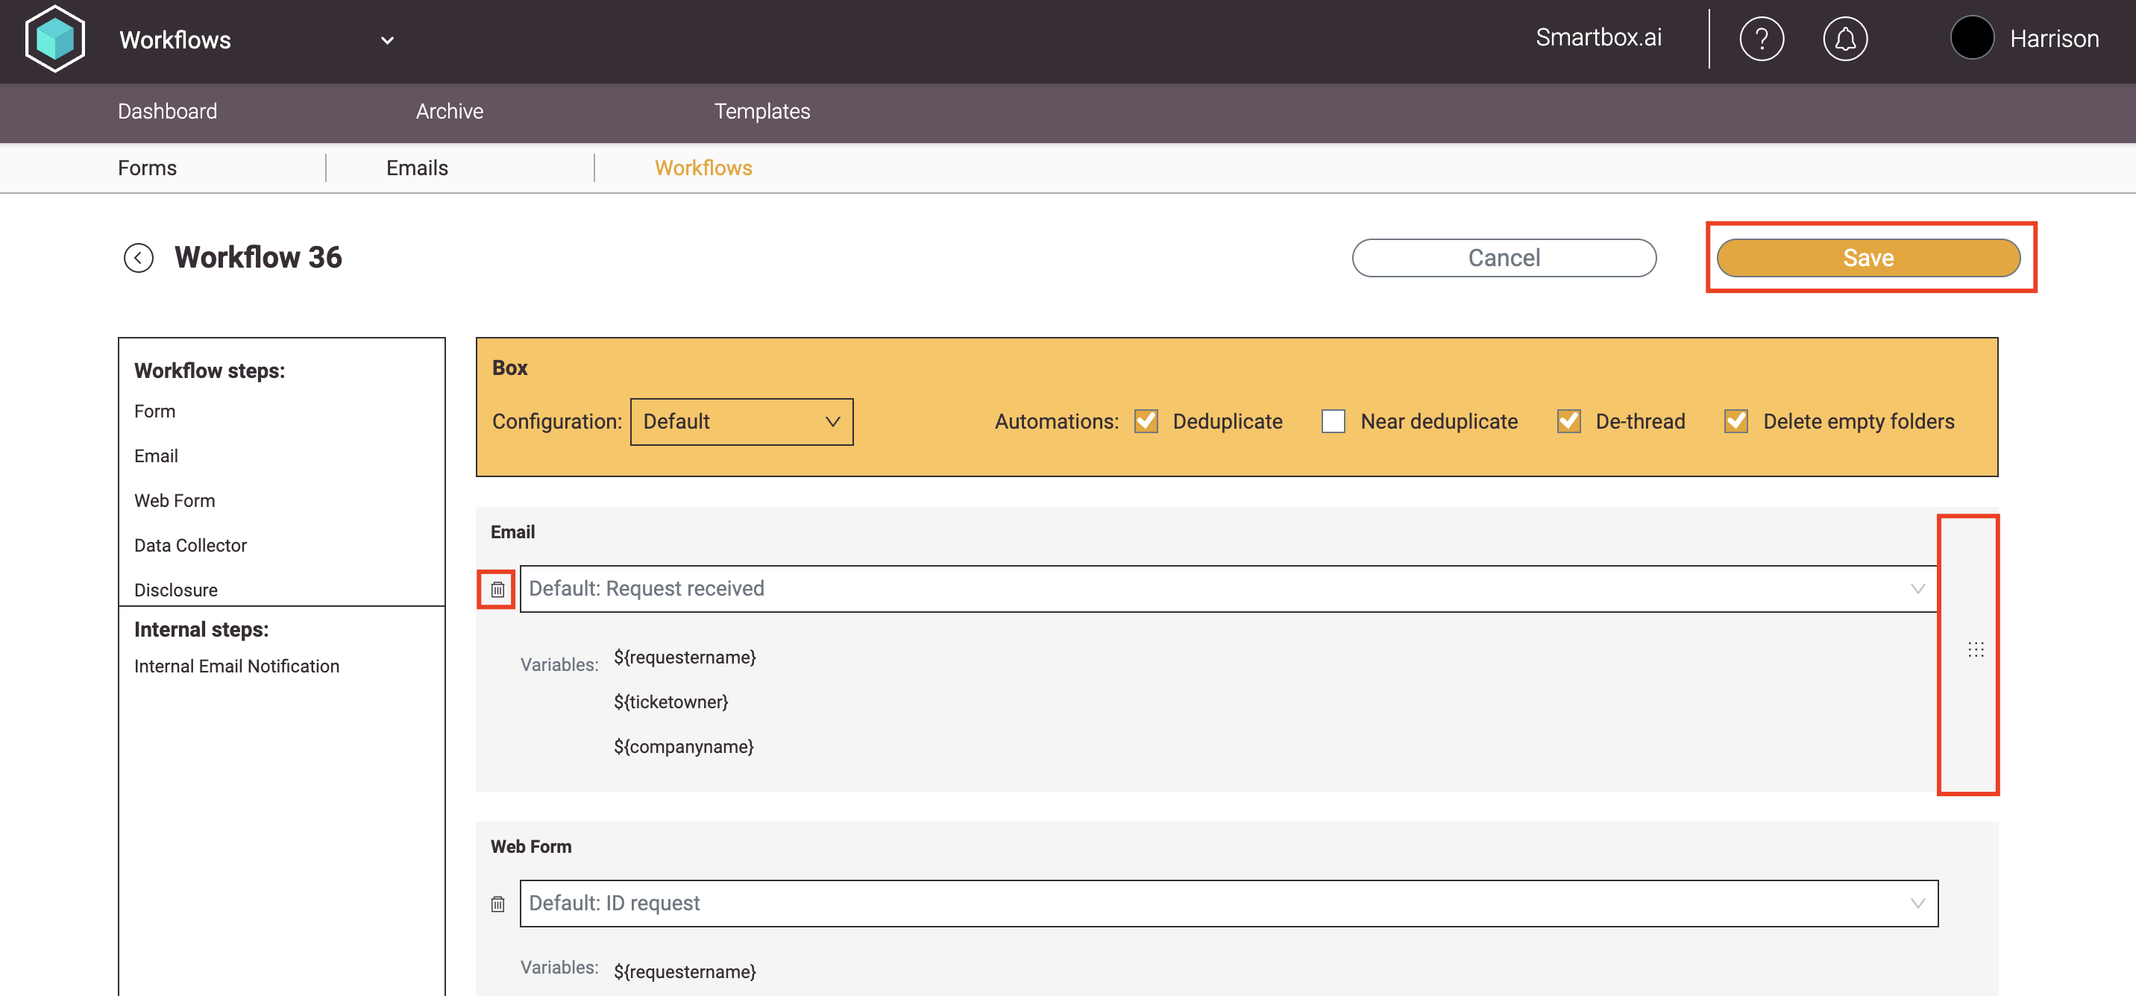Viewport: 2136px width, 996px height.
Task: Uncheck the Deduplicate automation
Action: (x=1146, y=422)
